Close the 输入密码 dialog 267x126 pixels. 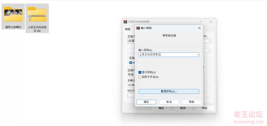coord(199,28)
